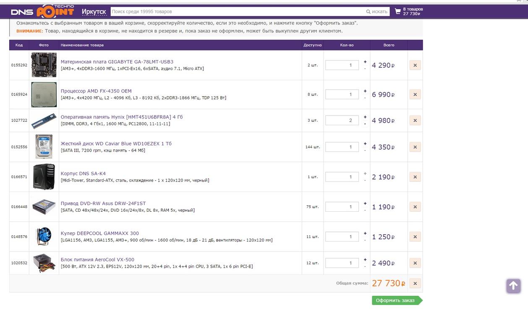Decrease quantity of DNS SA-K4 case

[365, 180]
